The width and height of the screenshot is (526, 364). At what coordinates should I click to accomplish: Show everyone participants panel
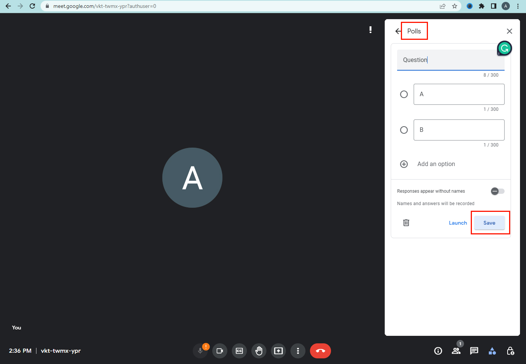456,351
